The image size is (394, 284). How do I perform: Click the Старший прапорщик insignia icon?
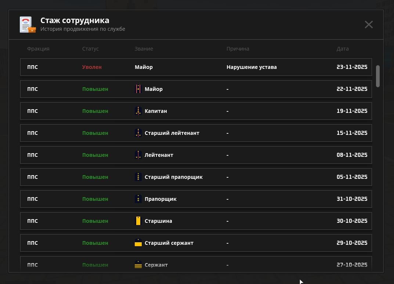pos(138,177)
